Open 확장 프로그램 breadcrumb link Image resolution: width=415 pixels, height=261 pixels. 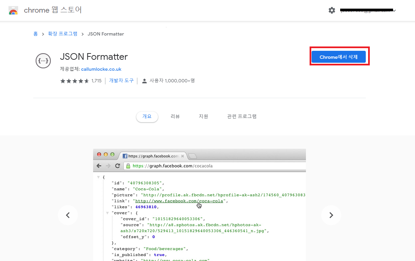coord(63,34)
